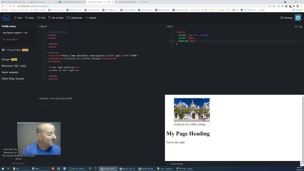Open the Collaborate option
Image resolution: width=304 pixels, height=171 pixels.
point(75,18)
